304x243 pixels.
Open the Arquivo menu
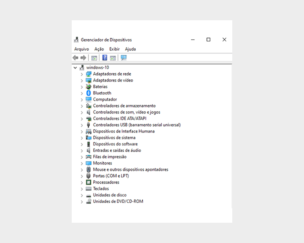click(81, 49)
